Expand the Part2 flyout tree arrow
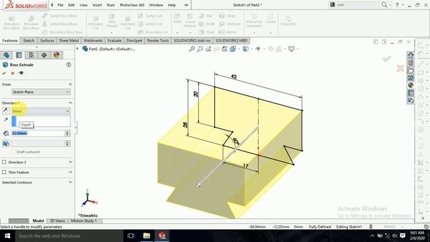Image resolution: width=430 pixels, height=242 pixels. [78, 49]
